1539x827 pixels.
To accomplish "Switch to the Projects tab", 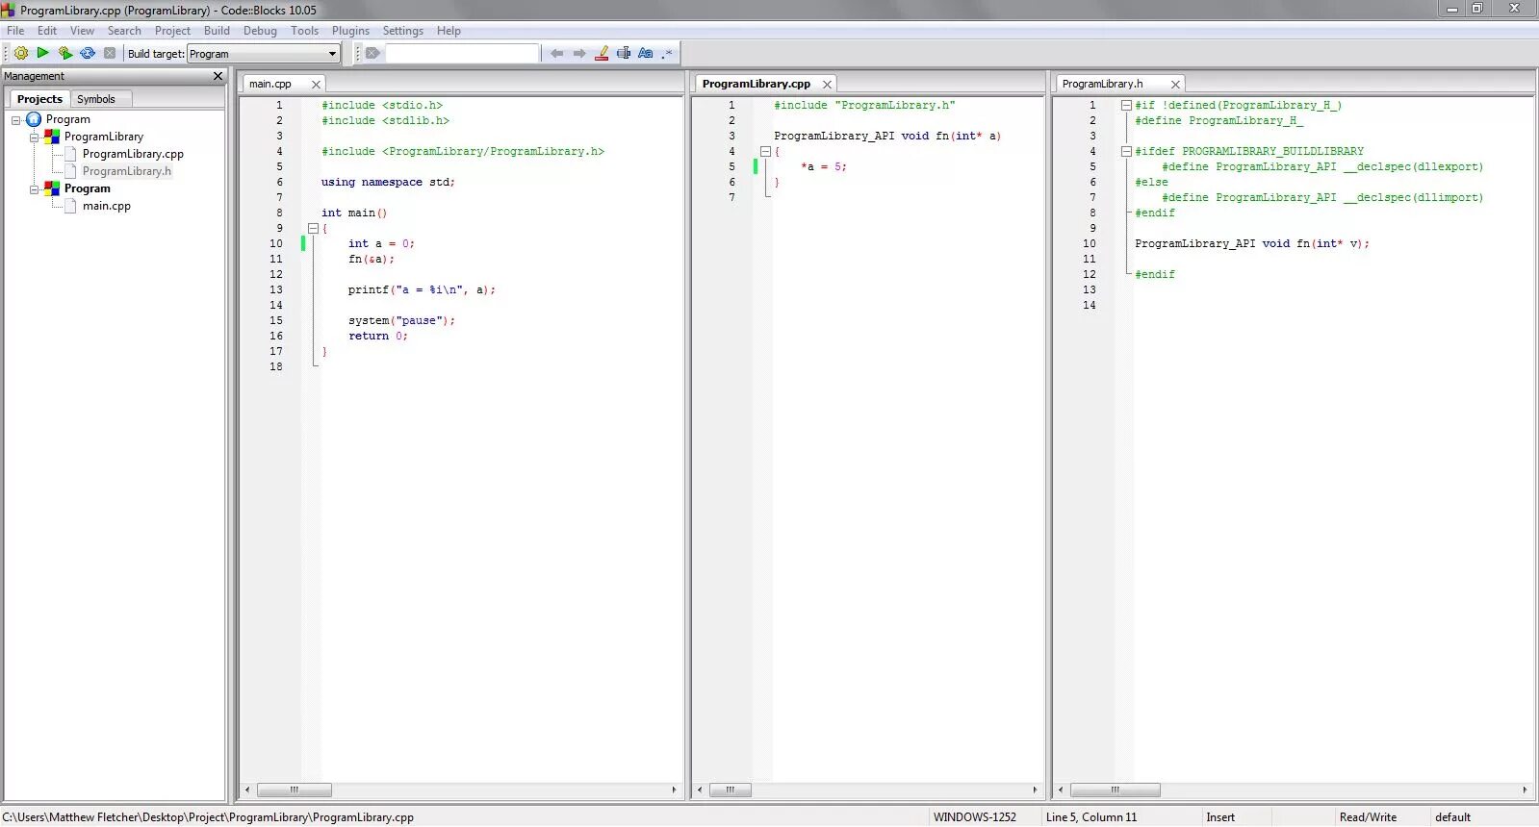I will (x=39, y=99).
